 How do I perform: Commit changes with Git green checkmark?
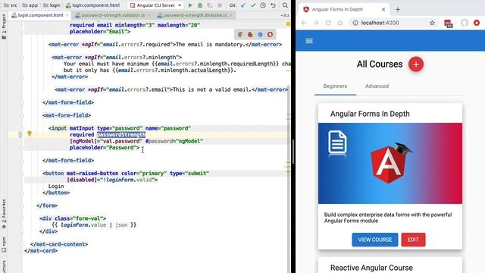pyautogui.click(x=253, y=5)
